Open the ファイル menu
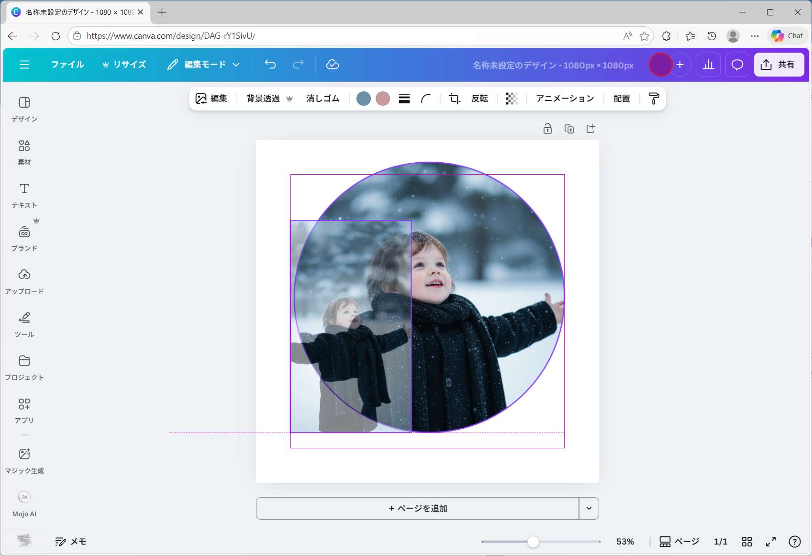812x556 pixels. point(67,65)
